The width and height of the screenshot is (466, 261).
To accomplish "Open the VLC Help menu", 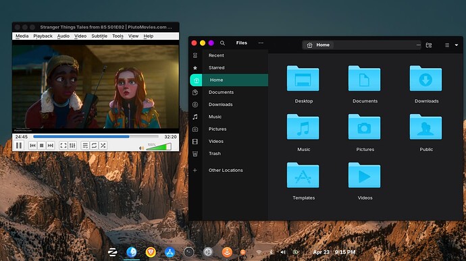I will [x=149, y=36].
